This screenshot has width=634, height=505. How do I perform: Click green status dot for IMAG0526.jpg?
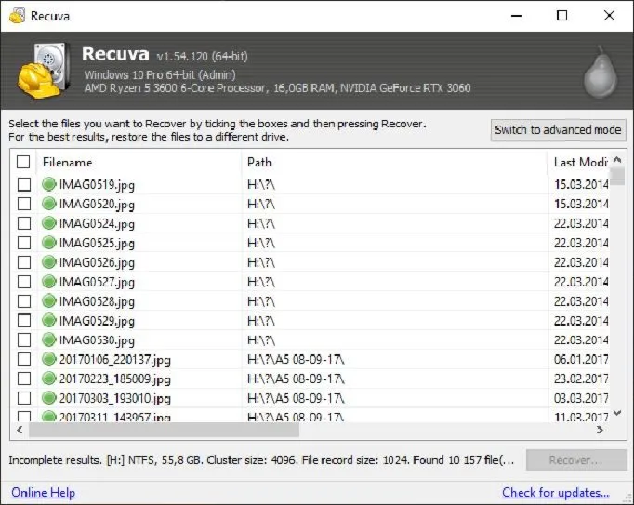(49, 262)
